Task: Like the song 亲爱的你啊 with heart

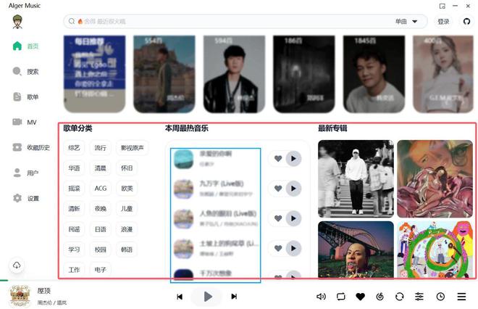Action: [x=277, y=158]
